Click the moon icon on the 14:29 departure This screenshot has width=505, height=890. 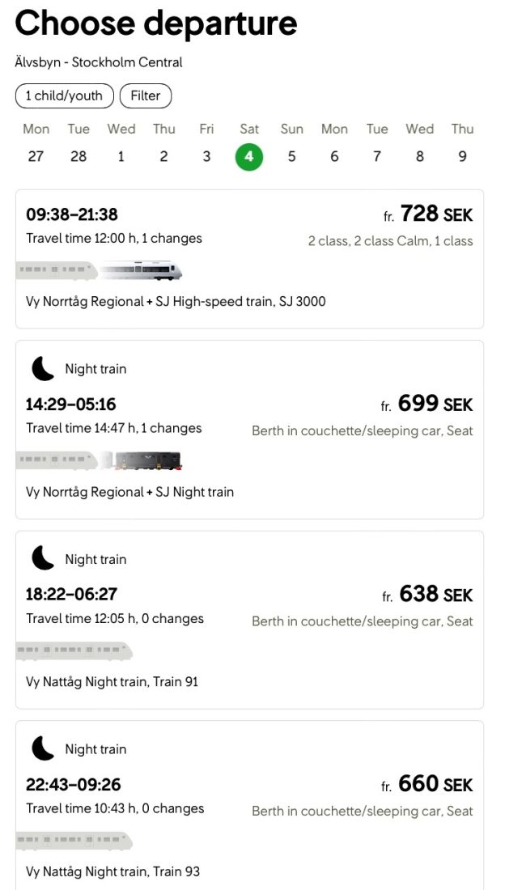point(43,369)
